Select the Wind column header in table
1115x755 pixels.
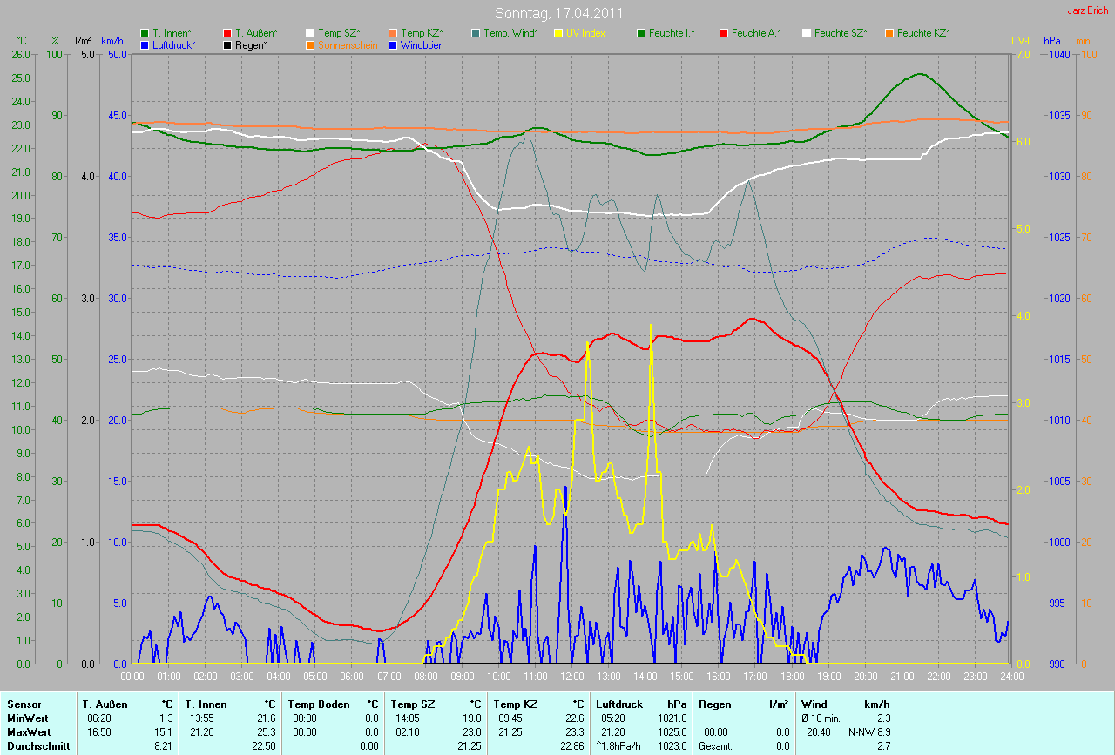click(x=814, y=704)
